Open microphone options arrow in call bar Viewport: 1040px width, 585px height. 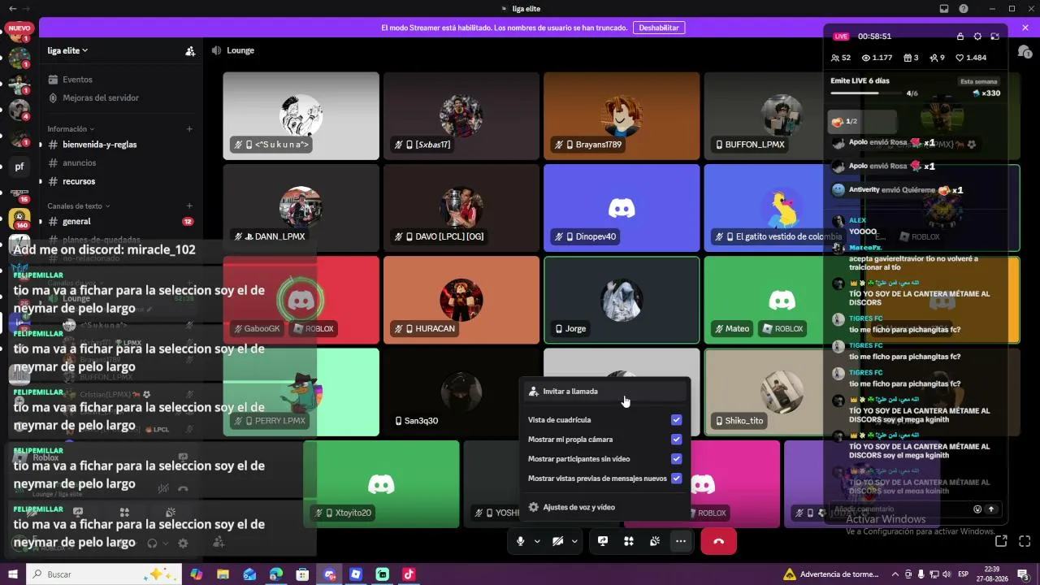(x=537, y=541)
